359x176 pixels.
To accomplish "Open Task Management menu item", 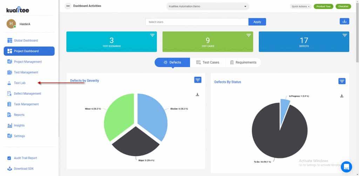I will click(26, 104).
